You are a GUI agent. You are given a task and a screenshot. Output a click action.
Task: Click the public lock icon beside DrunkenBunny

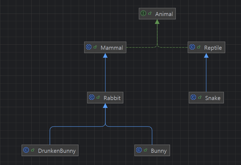tap(33, 150)
